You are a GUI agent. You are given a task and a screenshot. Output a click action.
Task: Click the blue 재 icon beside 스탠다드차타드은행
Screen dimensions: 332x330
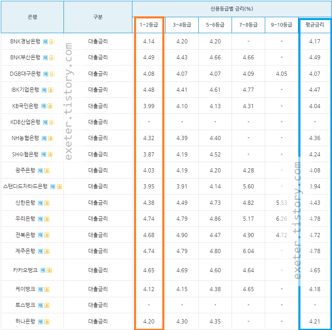53,187
